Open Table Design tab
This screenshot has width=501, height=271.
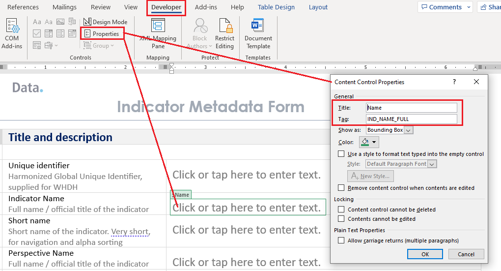click(276, 7)
